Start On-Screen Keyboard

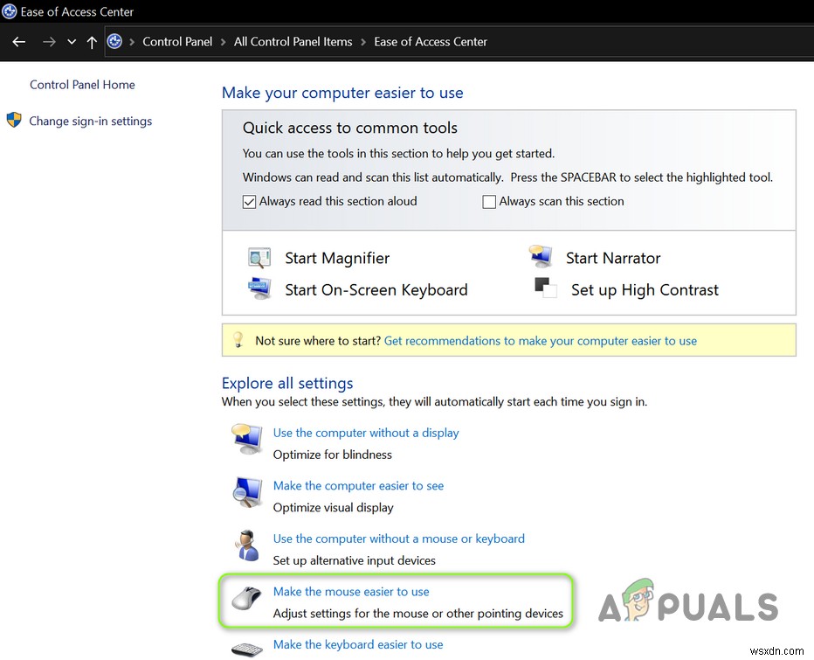tap(376, 290)
